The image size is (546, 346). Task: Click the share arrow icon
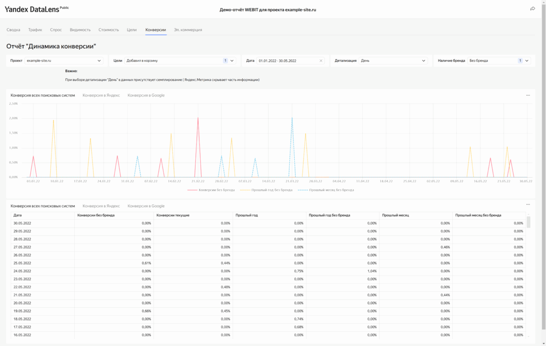coord(532,9)
